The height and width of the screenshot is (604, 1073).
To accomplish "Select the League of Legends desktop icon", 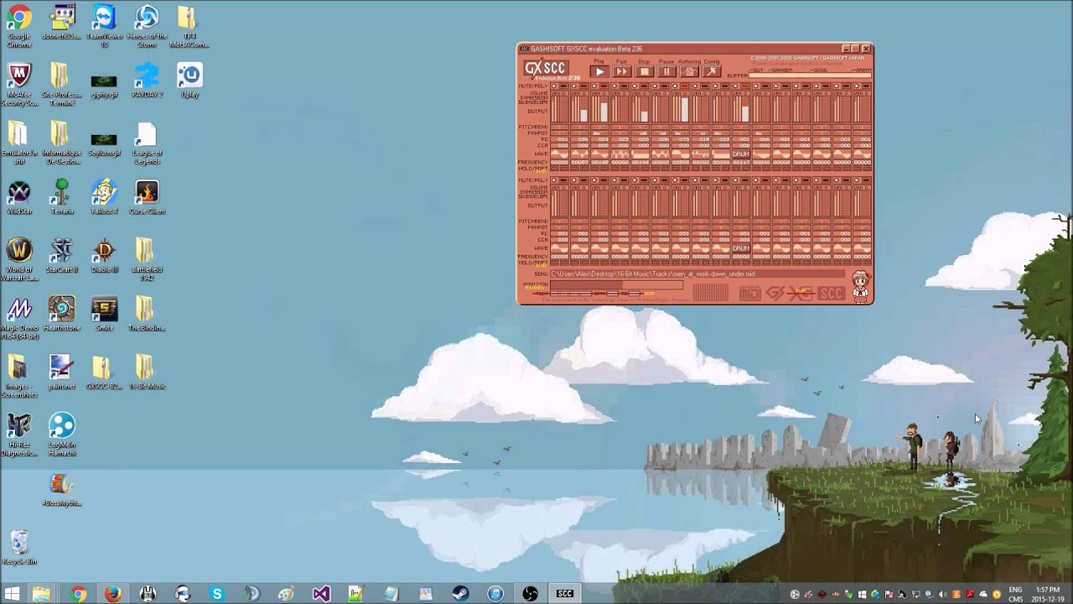I will click(147, 143).
